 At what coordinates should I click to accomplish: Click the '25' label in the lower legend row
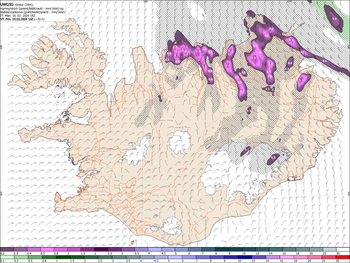pyautogui.click(x=324, y=261)
